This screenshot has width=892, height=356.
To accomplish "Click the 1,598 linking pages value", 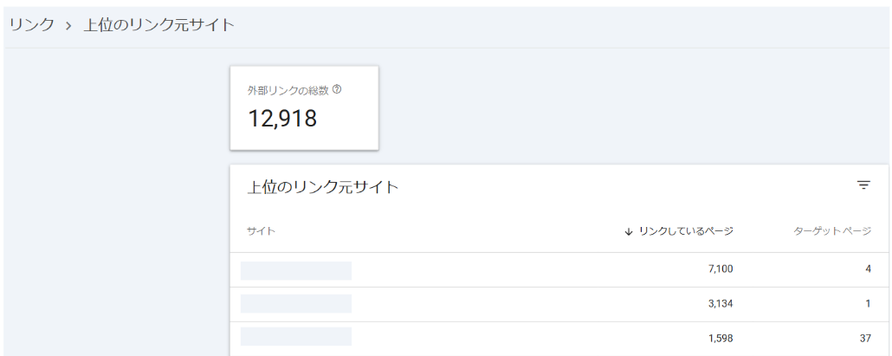I will [x=720, y=337].
